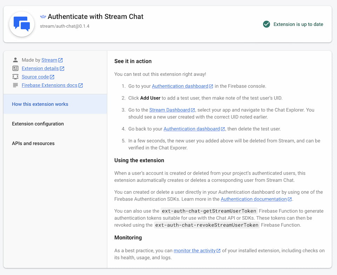Screen dimensions: 337x275
Task: Click the external-link icon after Stream
Action: [60, 60]
